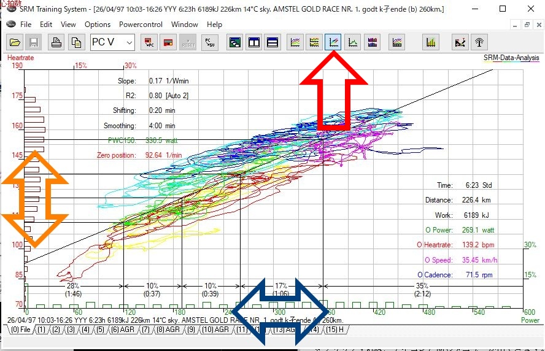Click the Shifting 0:20 min value
This screenshot has height=351, width=545.
[162, 110]
